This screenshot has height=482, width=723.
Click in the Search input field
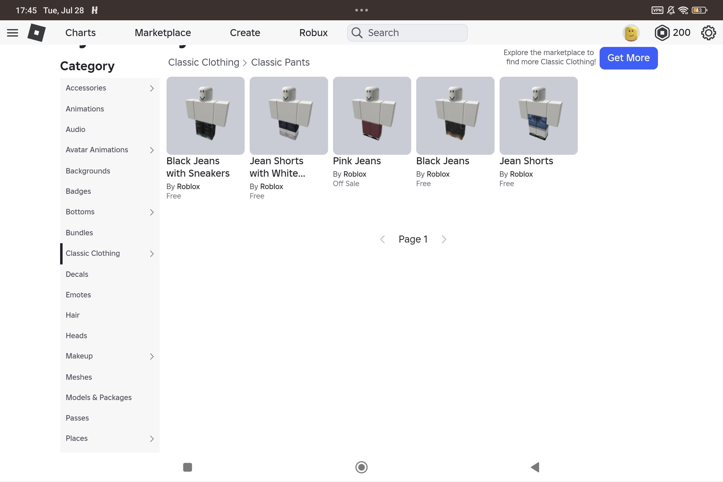407,33
